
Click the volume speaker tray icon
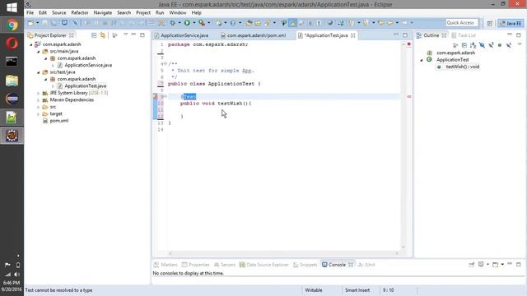(17, 274)
